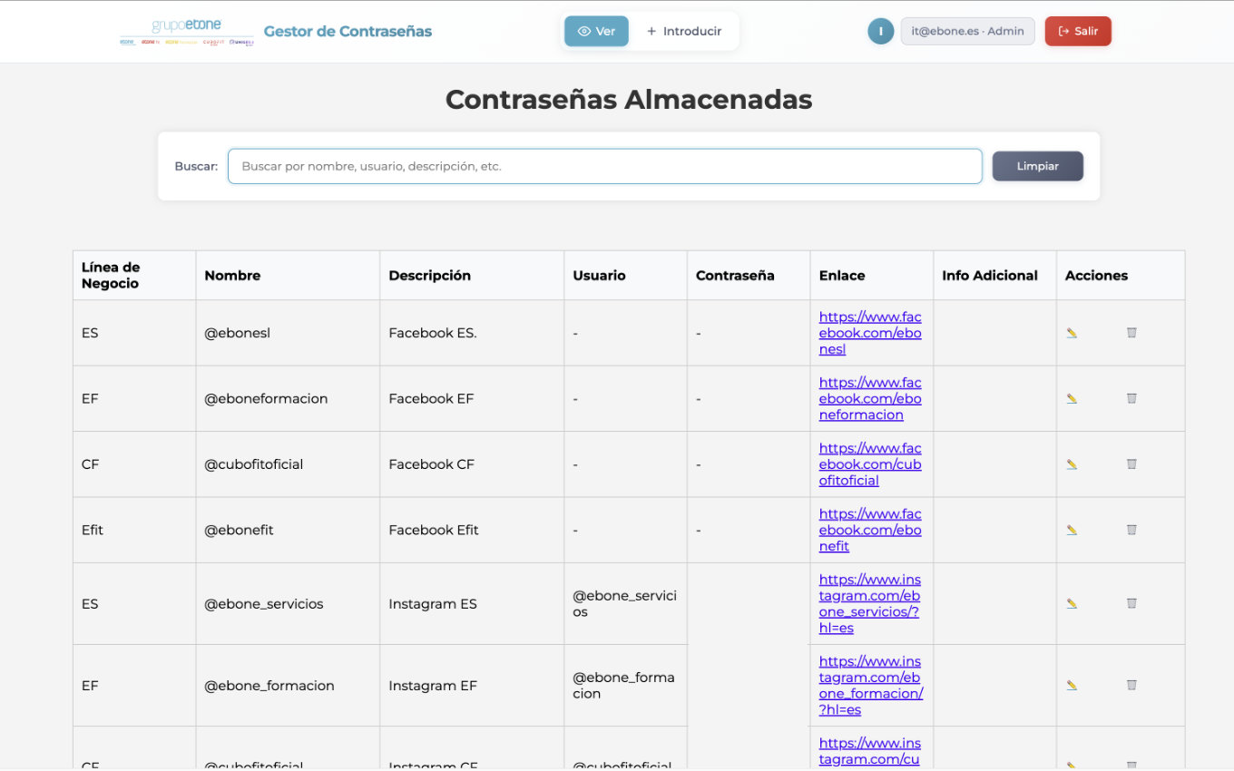
Task: Click the delete icon on the @ebonesl row
Action: tap(1131, 332)
